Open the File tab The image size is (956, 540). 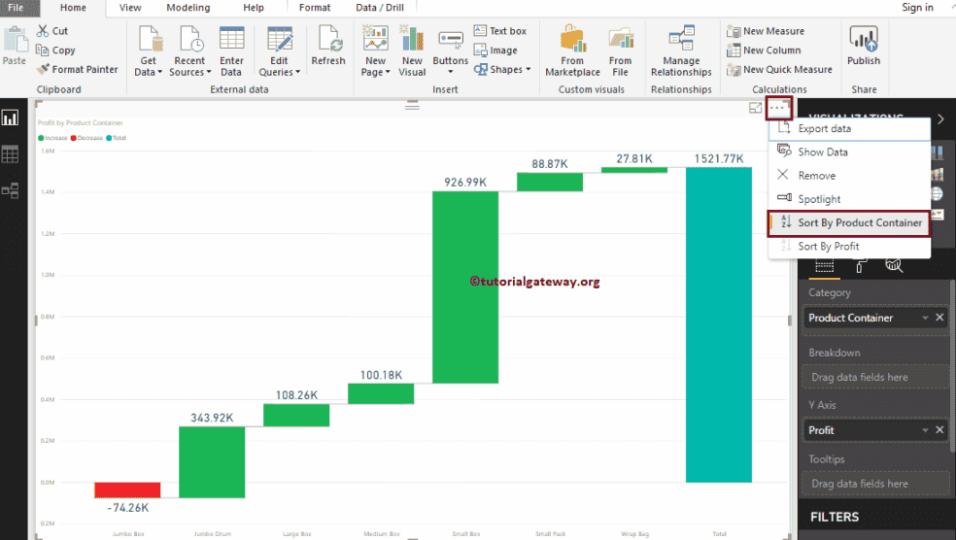[x=16, y=8]
